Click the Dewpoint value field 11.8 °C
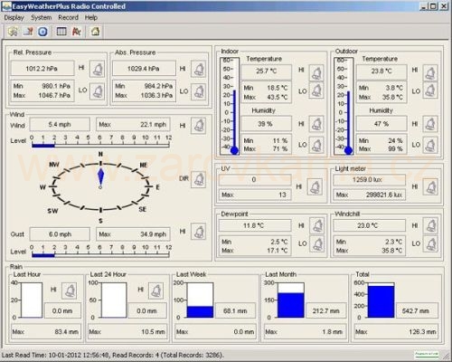This screenshot has height=362, width=452. pos(255,225)
